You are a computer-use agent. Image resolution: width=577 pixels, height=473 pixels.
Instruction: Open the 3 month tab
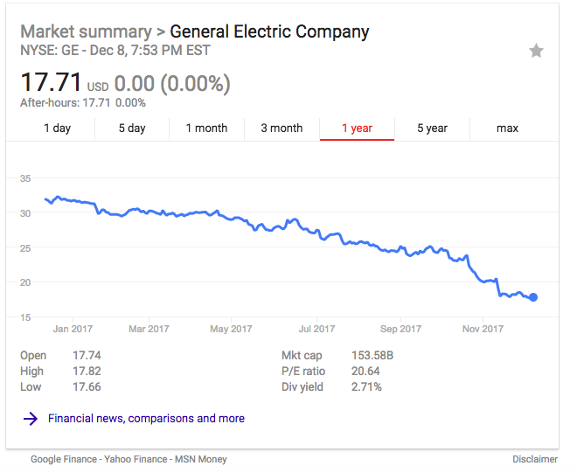click(282, 129)
